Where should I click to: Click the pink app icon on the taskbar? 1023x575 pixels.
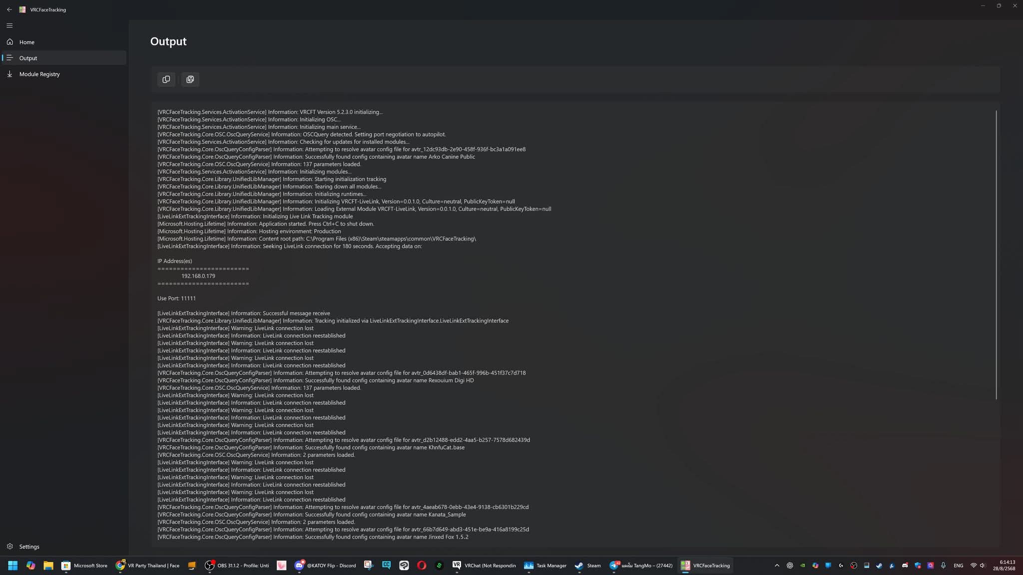282,566
